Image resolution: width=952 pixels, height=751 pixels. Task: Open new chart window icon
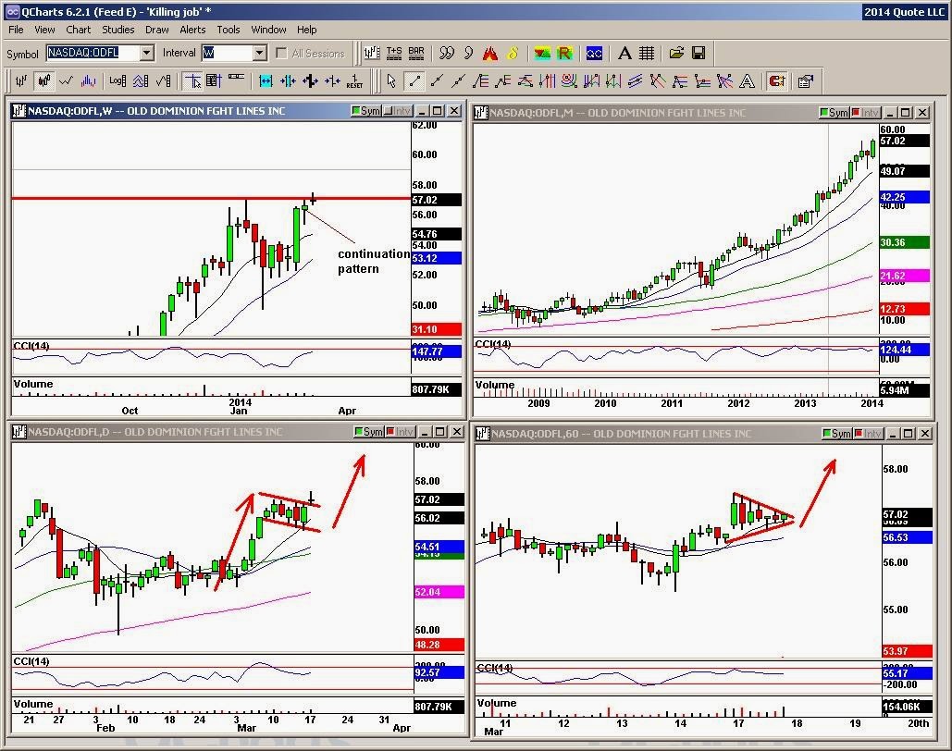pyautogui.click(x=372, y=54)
